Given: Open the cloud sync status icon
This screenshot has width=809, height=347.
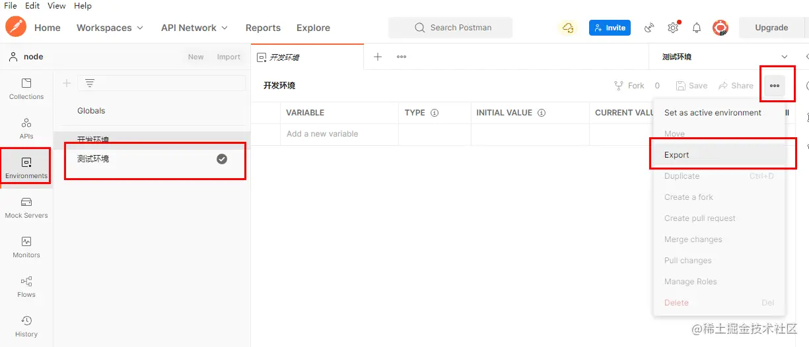Looking at the screenshot, I should coord(568,28).
